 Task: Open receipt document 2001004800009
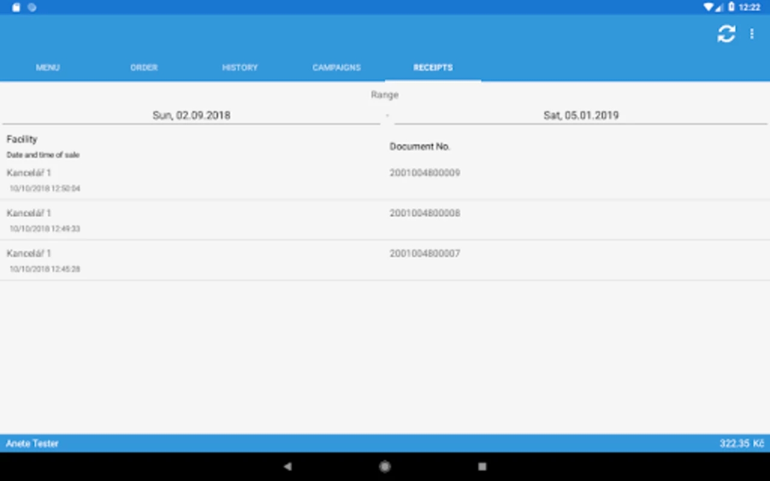tap(385, 180)
